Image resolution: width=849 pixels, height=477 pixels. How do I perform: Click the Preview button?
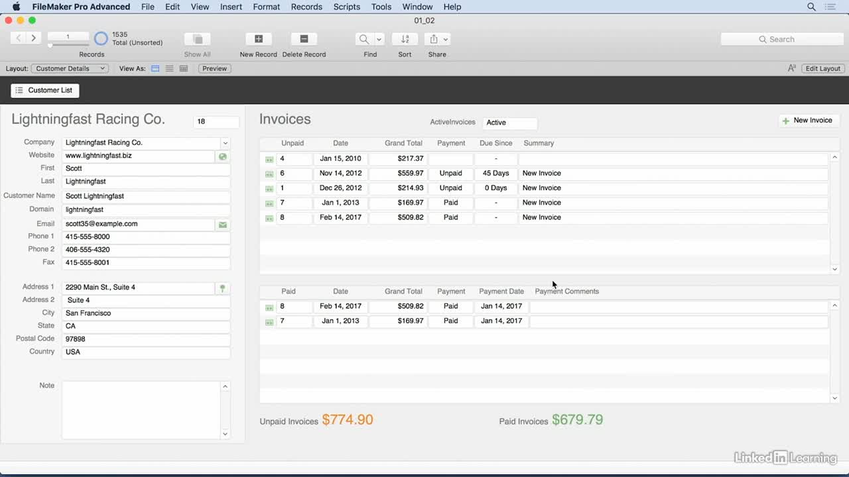tap(214, 68)
